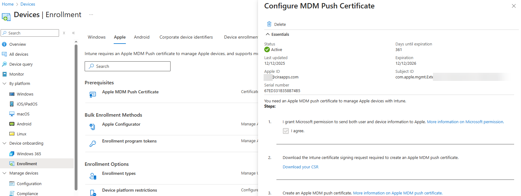
Task: Clear the sidebar search with the X icon
Action: click(x=64, y=33)
